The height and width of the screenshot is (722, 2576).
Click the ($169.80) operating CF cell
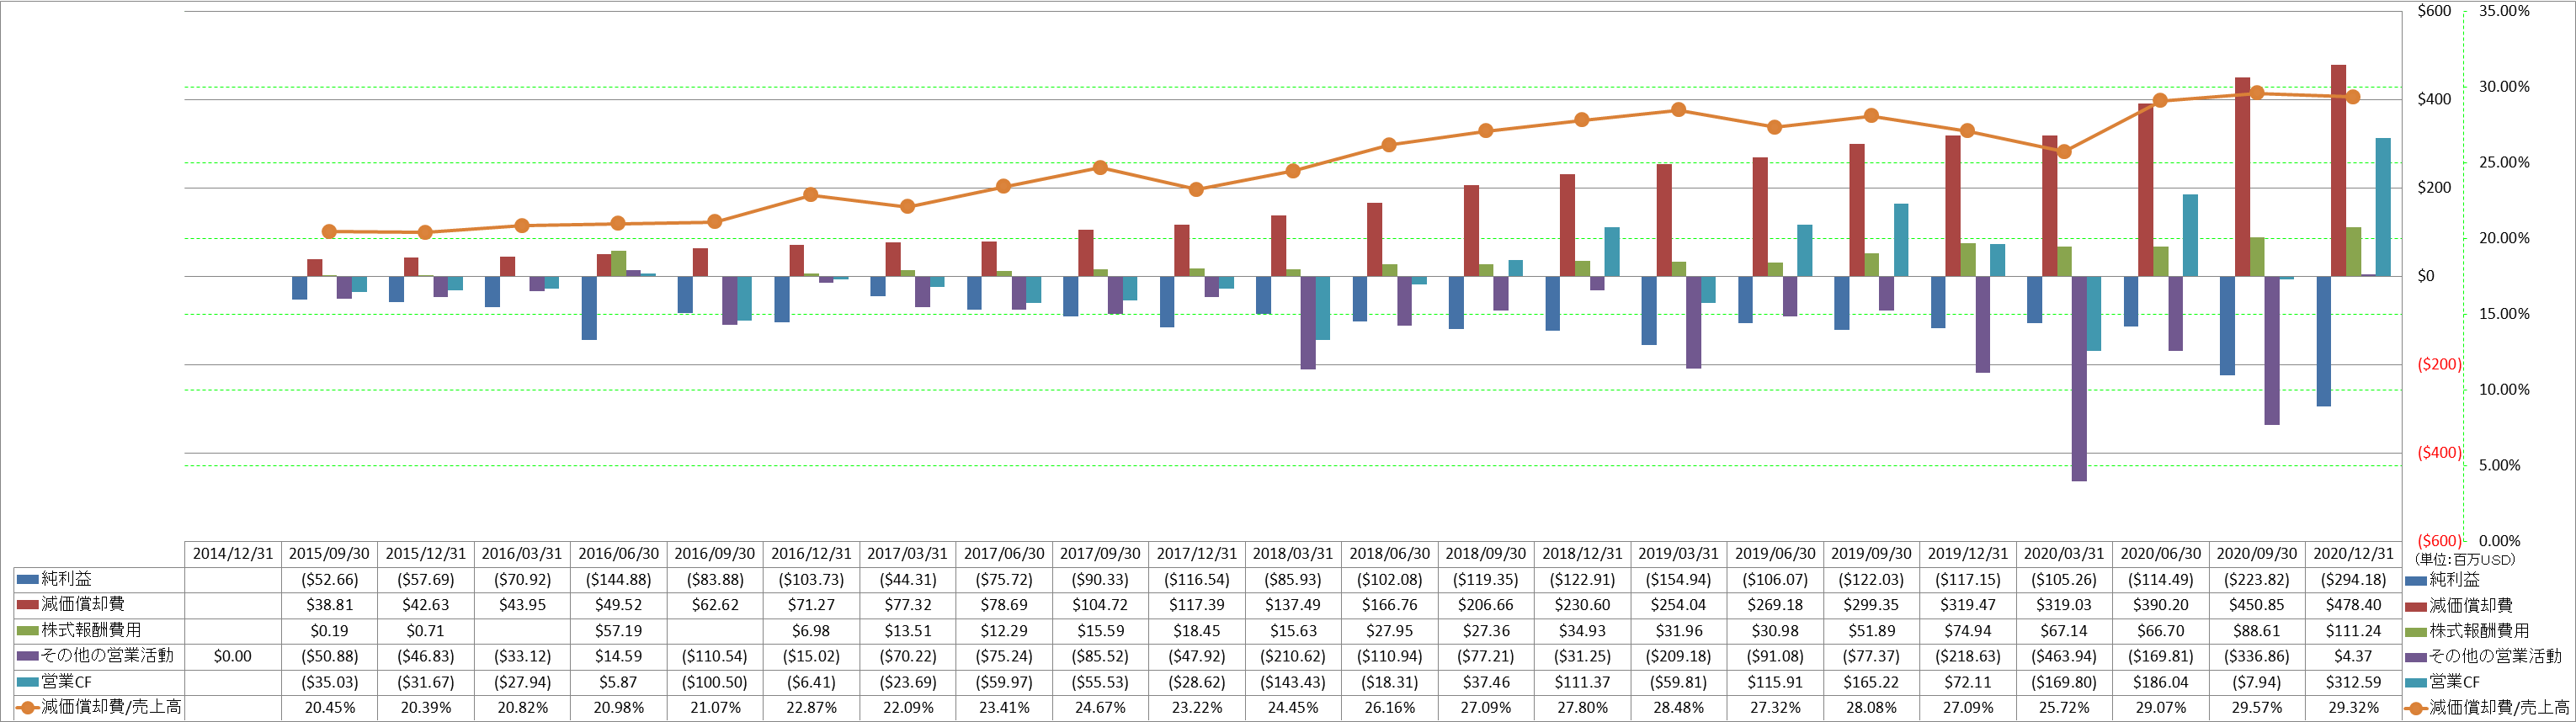(x=2064, y=682)
